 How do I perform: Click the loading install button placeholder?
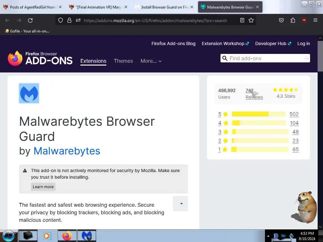click(180, 204)
